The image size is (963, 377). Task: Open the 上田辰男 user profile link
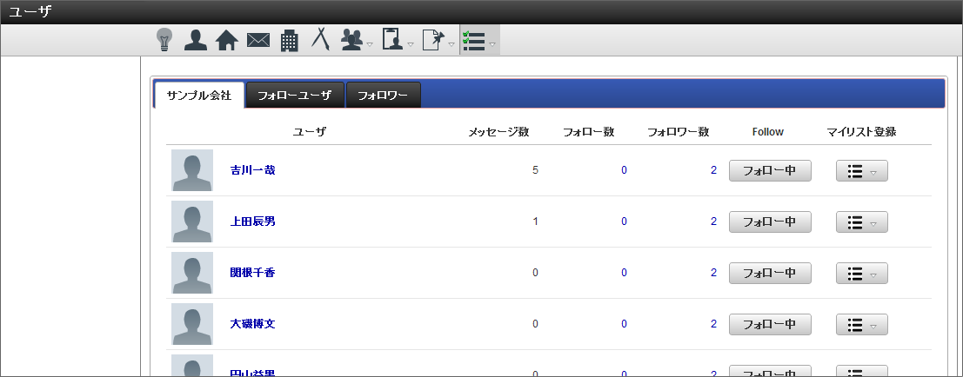tap(252, 222)
